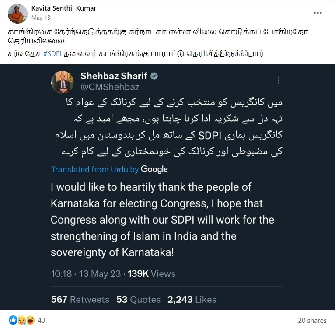335x329 pixels.
Task: Click the laughing Haha reaction icon
Action: tap(30, 320)
